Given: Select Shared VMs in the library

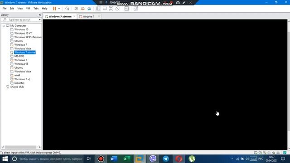Looking at the screenshot, I should pyautogui.click(x=17, y=86).
